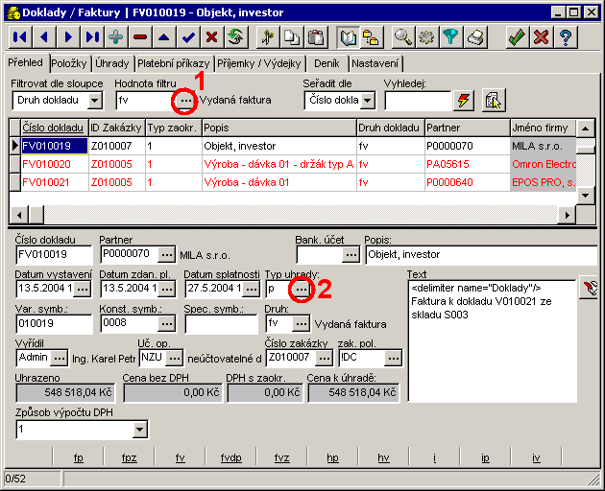Click Hodnota filtru ellipsis browse button

click(185, 100)
